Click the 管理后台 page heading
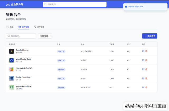 coord(13,15)
